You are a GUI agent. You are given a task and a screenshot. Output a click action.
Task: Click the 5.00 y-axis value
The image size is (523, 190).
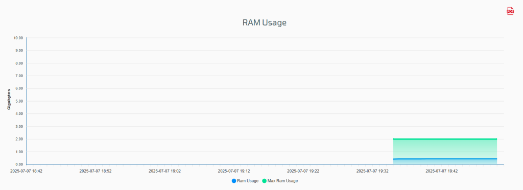point(19,101)
